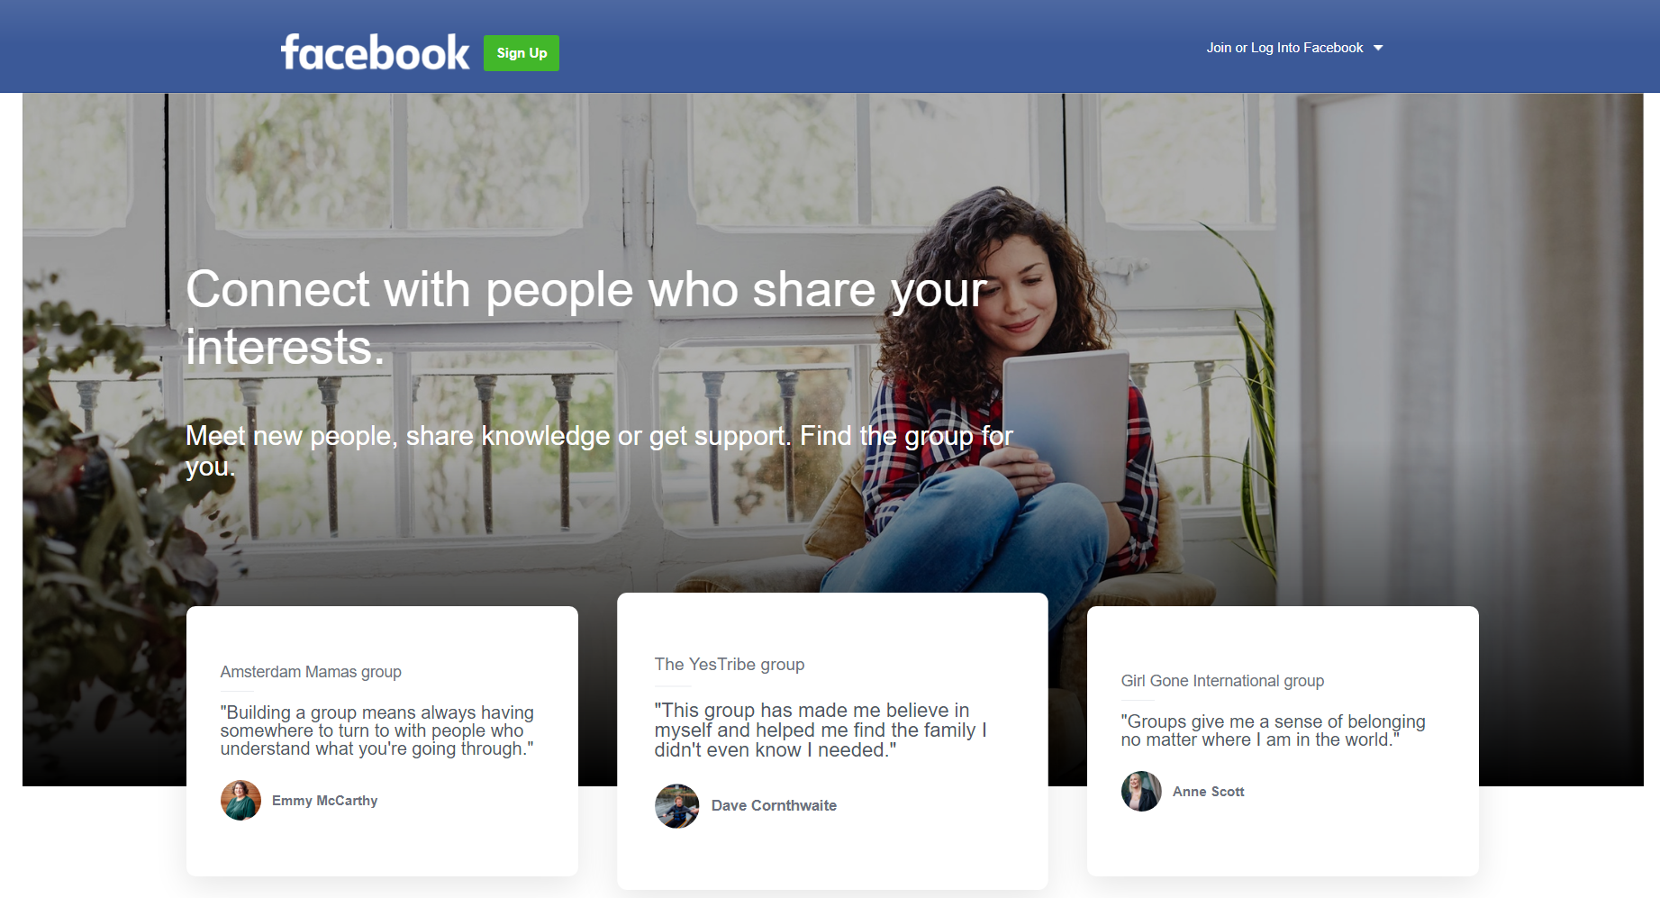Click the 'Meet new people, share knowledge' subheading
This screenshot has height=898, width=1660.
pyautogui.click(x=599, y=450)
